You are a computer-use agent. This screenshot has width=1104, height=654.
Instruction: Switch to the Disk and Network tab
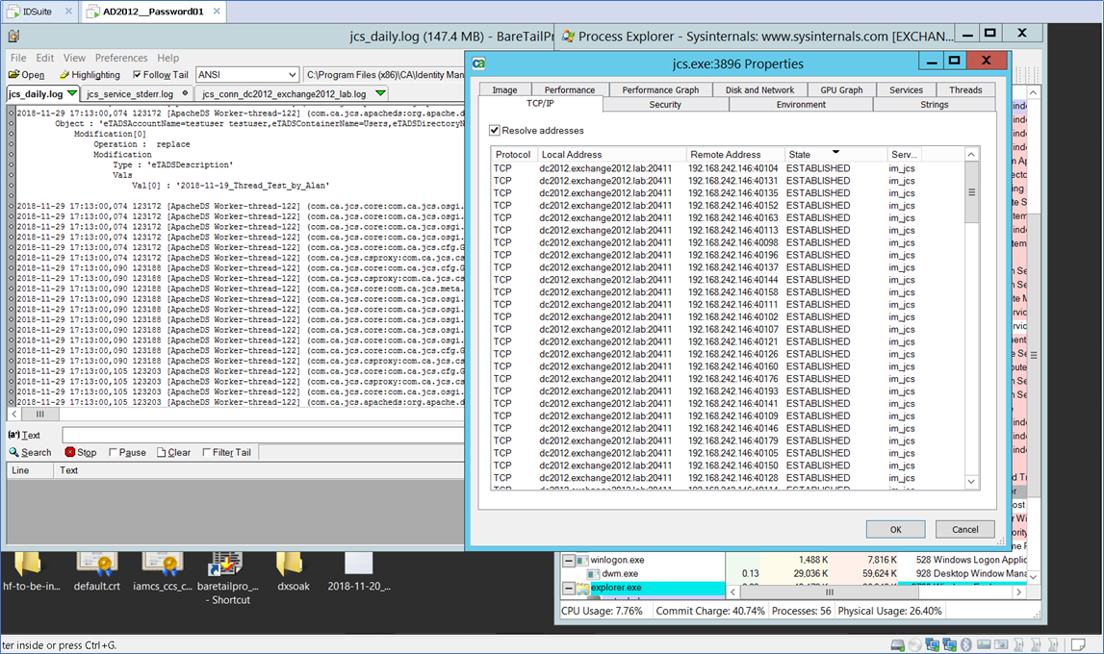(759, 90)
